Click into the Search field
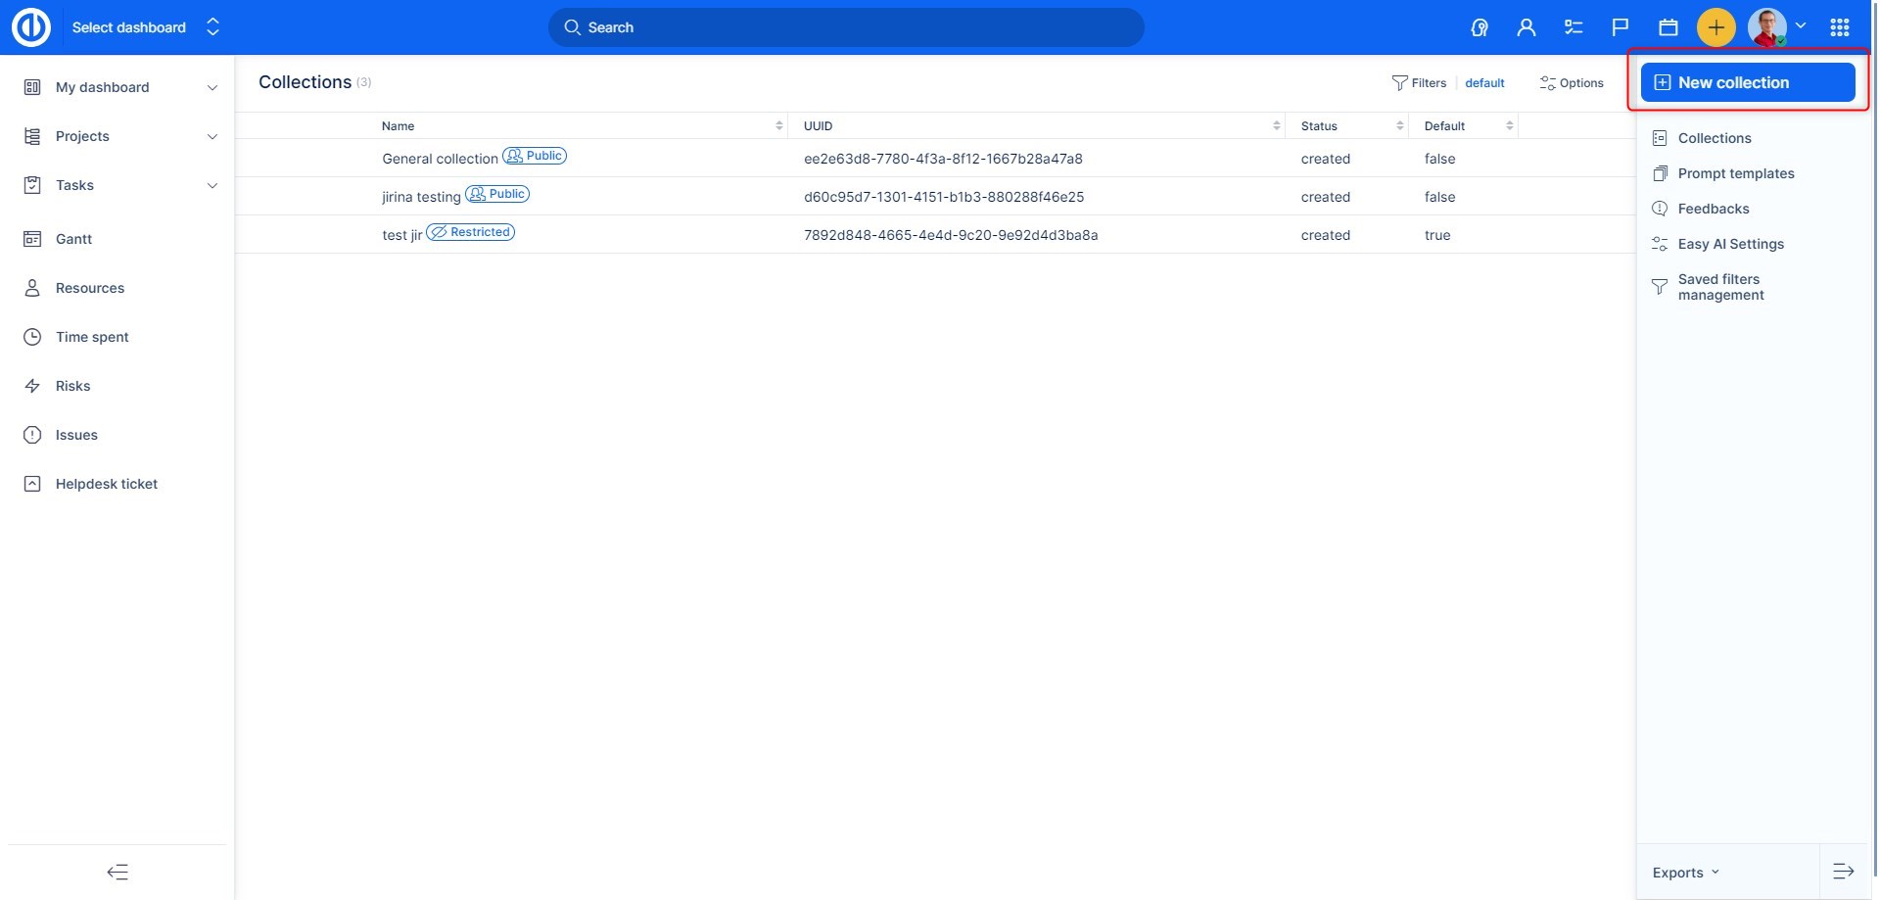Image resolution: width=1880 pixels, height=900 pixels. (x=846, y=27)
